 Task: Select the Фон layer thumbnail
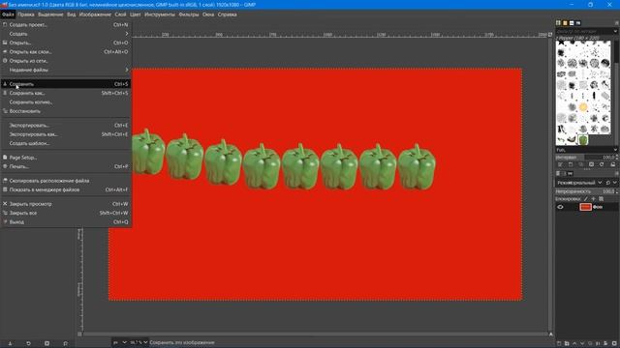pos(585,207)
